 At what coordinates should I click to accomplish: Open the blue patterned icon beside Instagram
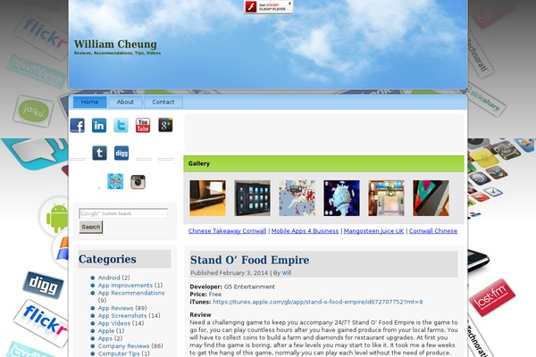coord(115,181)
